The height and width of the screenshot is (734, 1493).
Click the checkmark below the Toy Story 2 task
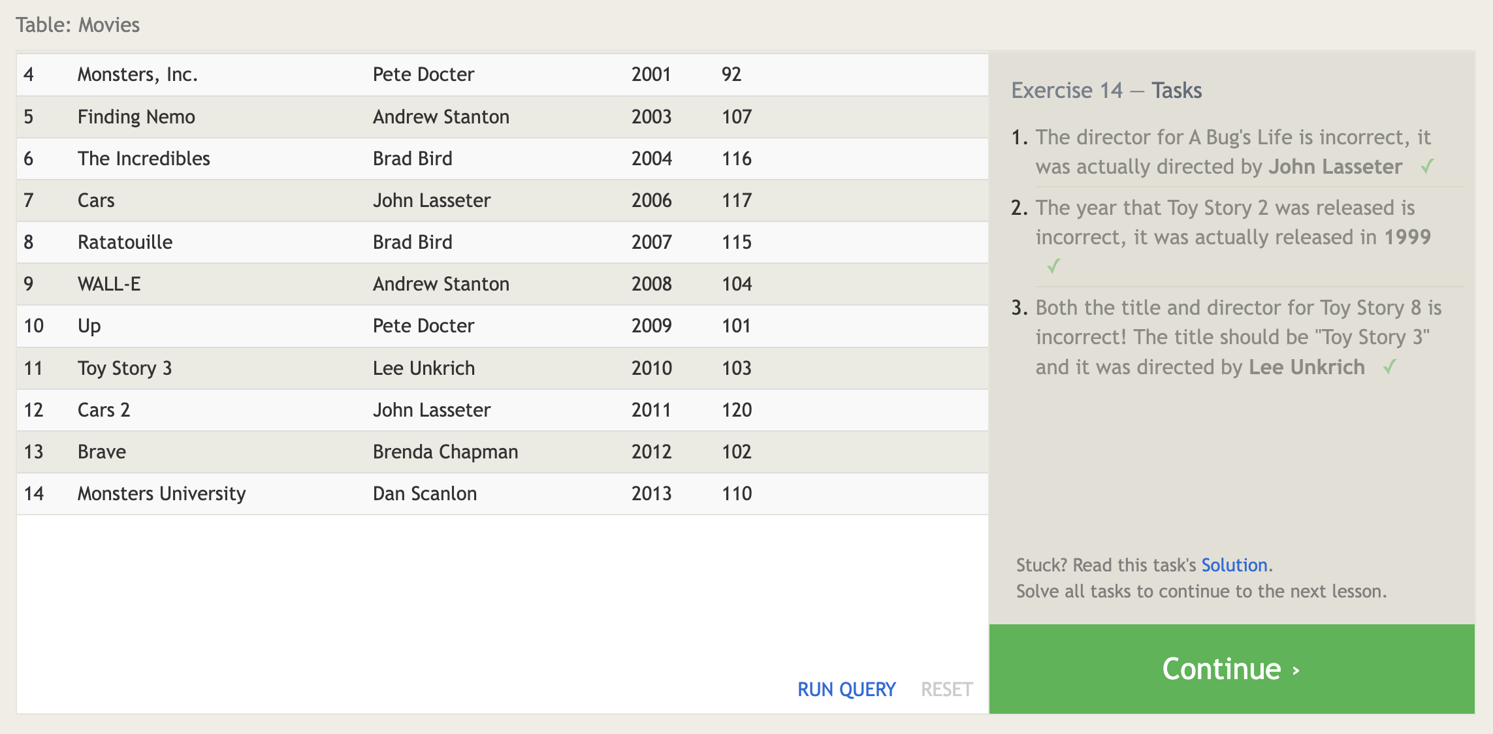[x=1053, y=266]
